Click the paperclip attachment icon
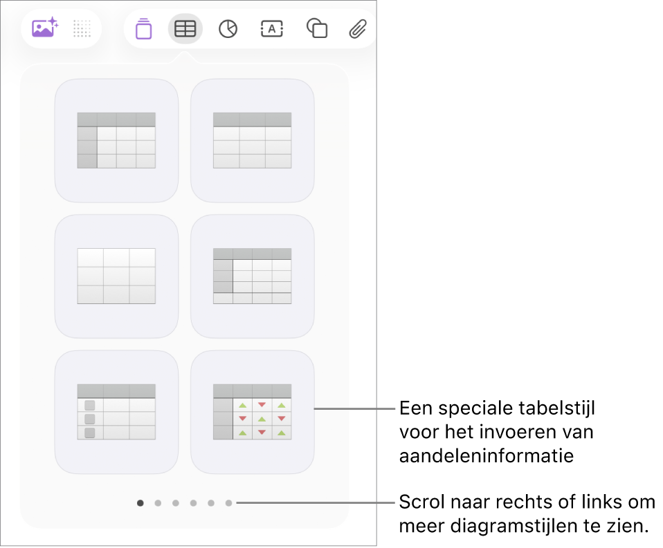Screen dimensions: 663x548 (358, 29)
